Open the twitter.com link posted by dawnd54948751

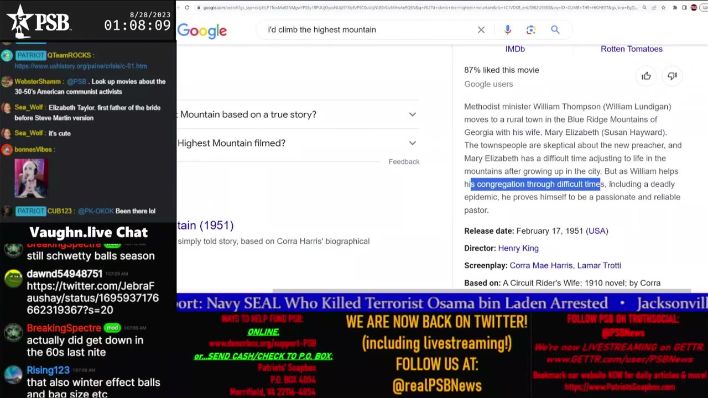[x=93, y=298]
